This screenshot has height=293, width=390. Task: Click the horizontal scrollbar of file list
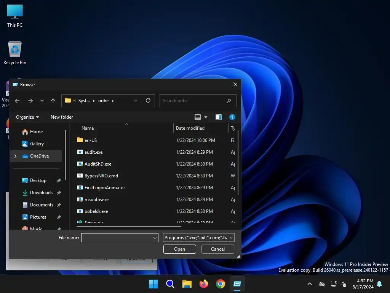click(129, 227)
